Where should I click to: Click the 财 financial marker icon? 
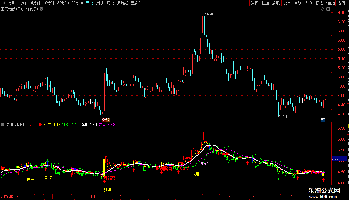(323, 119)
